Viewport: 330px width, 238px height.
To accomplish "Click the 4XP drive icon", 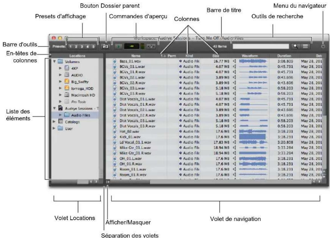I will 67,68.
